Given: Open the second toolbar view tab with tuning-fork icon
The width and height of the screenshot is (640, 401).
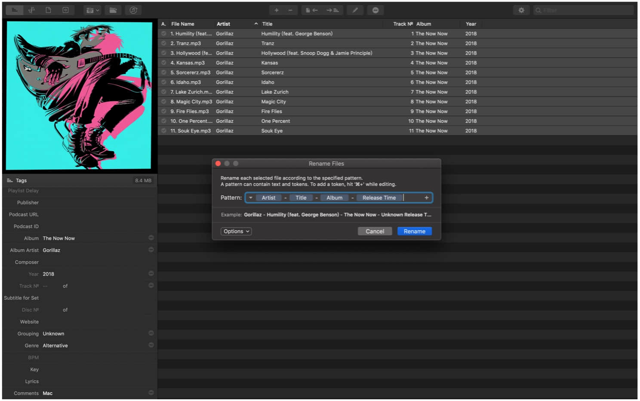Looking at the screenshot, I should coord(31,10).
